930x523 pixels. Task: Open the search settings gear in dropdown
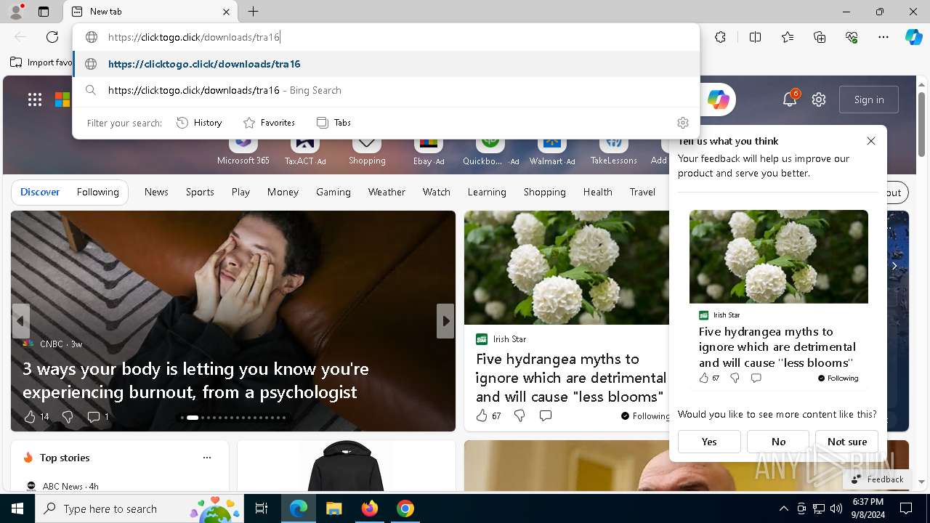(682, 123)
